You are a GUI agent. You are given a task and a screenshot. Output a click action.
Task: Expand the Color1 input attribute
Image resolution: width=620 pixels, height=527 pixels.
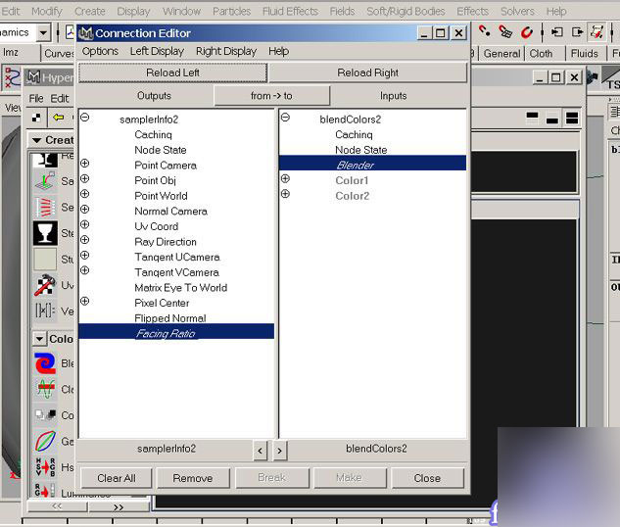coord(285,178)
